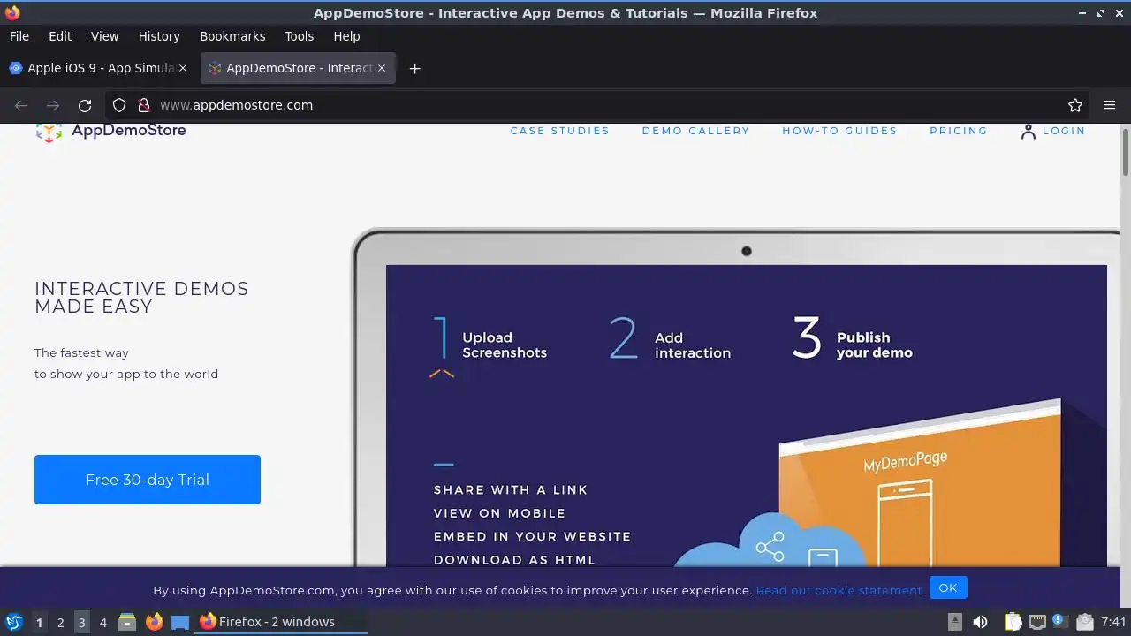Switch to virtual desktop 1

39,622
